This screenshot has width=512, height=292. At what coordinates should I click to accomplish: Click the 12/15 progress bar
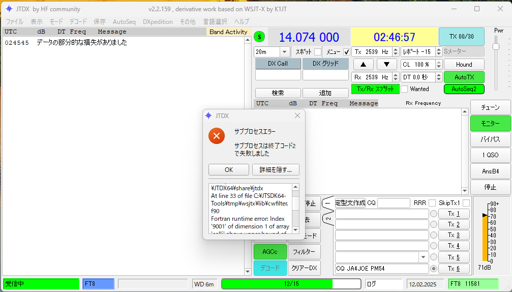291,284
